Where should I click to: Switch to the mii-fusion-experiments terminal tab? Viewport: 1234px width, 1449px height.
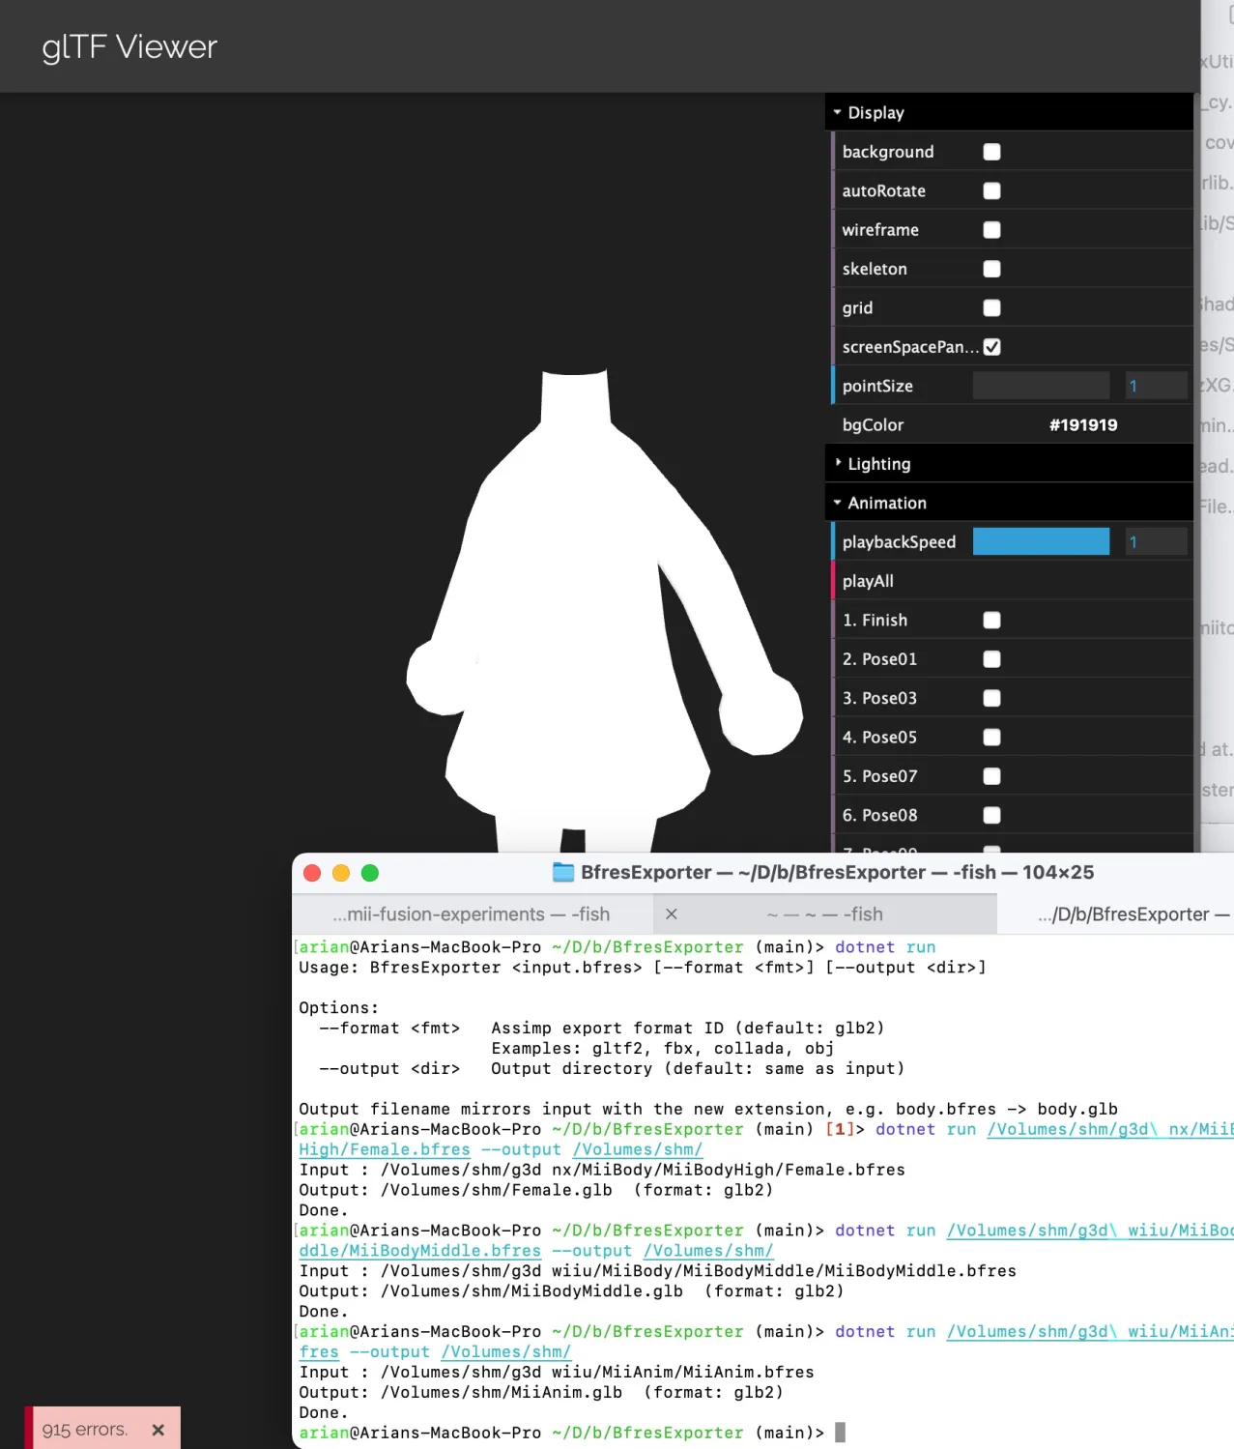(472, 913)
